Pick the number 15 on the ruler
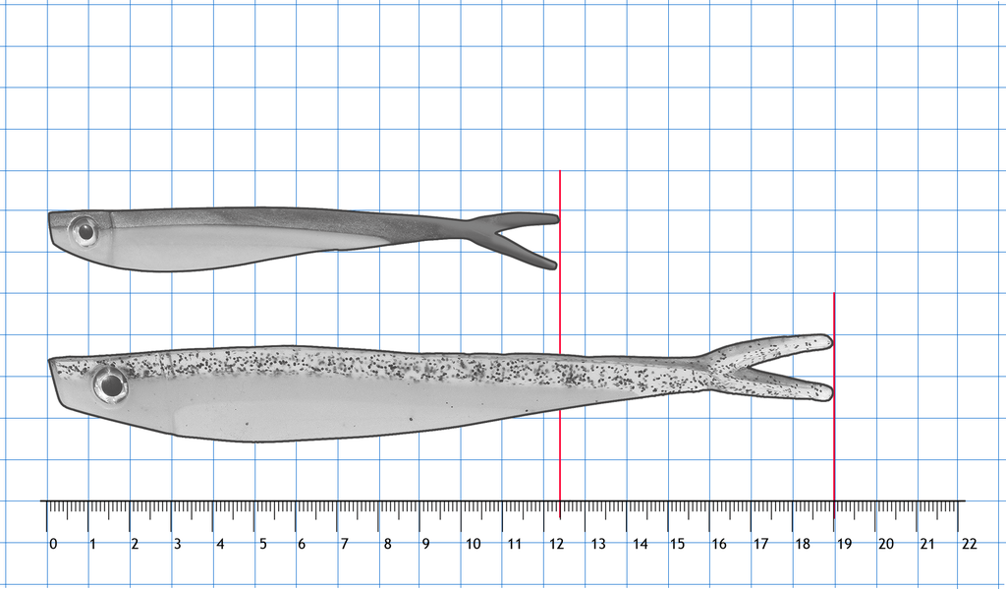This screenshot has width=1006, height=589. point(678,544)
